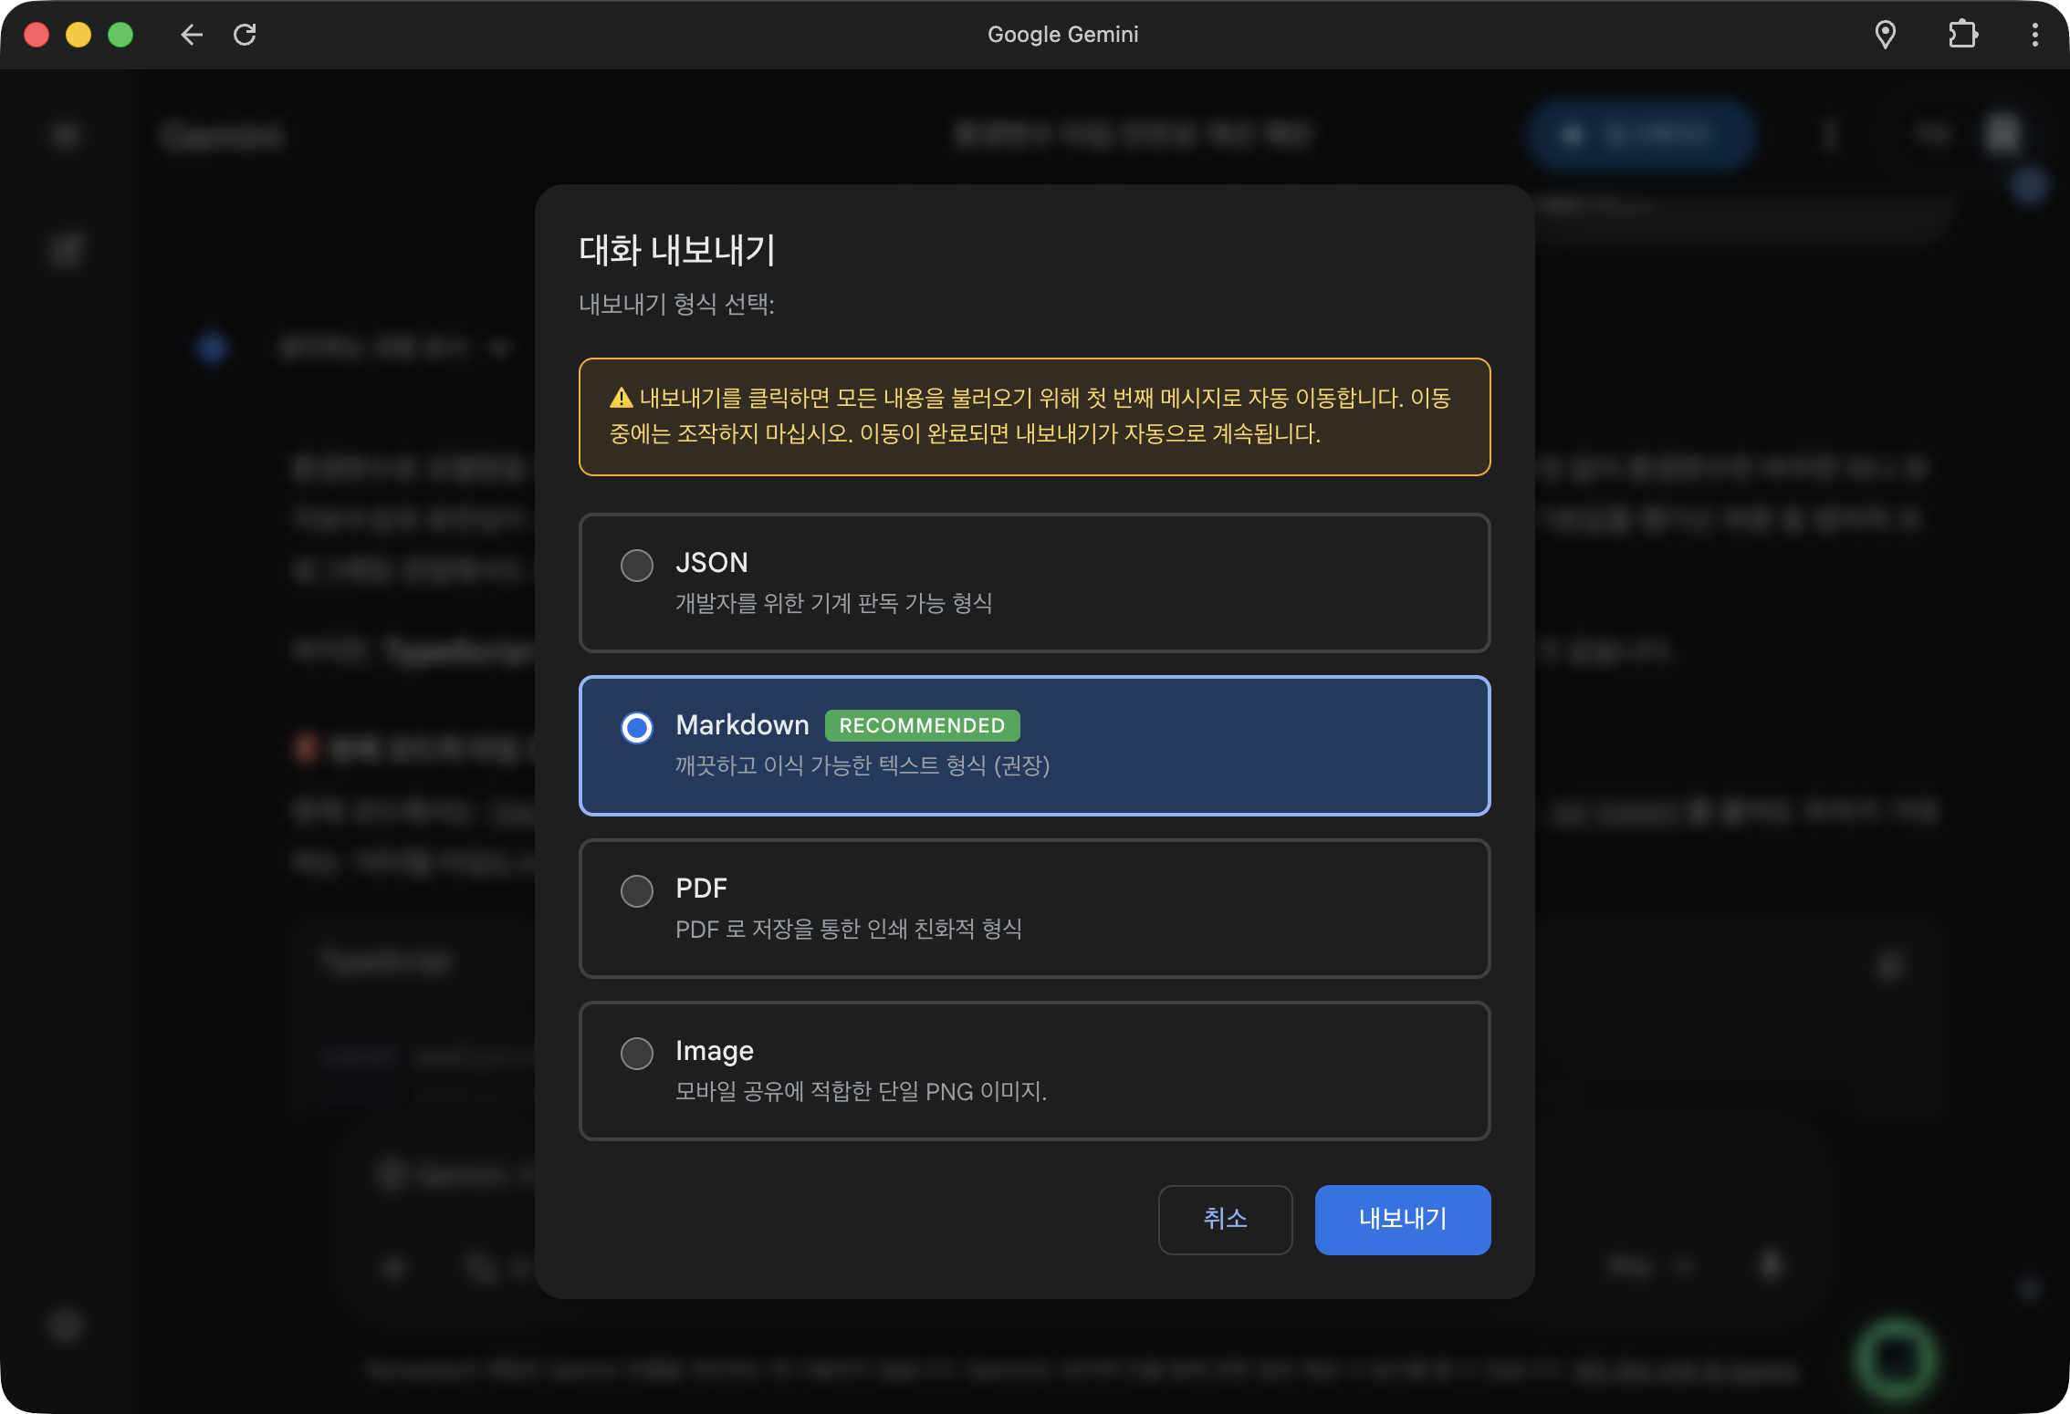The width and height of the screenshot is (2070, 1414).
Task: Open the location pin icon in title bar
Action: (x=1885, y=35)
